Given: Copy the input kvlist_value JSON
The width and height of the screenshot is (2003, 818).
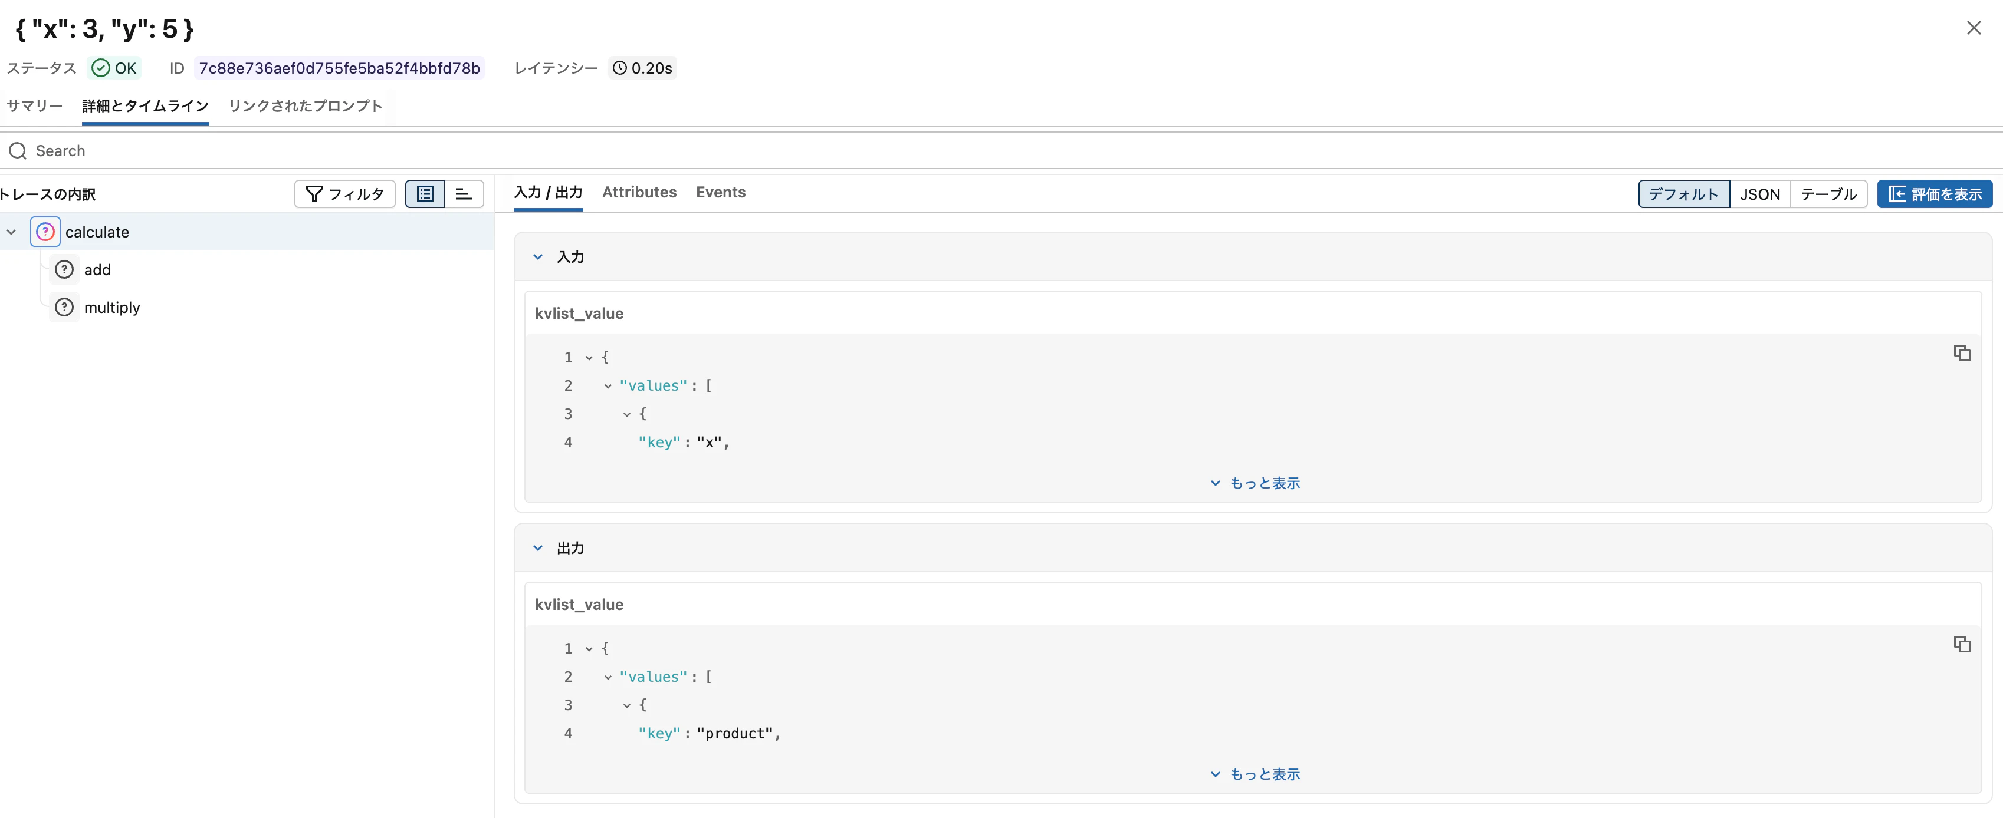Looking at the screenshot, I should (x=1961, y=354).
